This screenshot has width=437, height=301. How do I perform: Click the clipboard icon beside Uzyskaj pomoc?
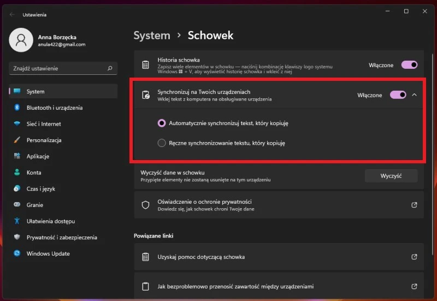tap(145, 257)
